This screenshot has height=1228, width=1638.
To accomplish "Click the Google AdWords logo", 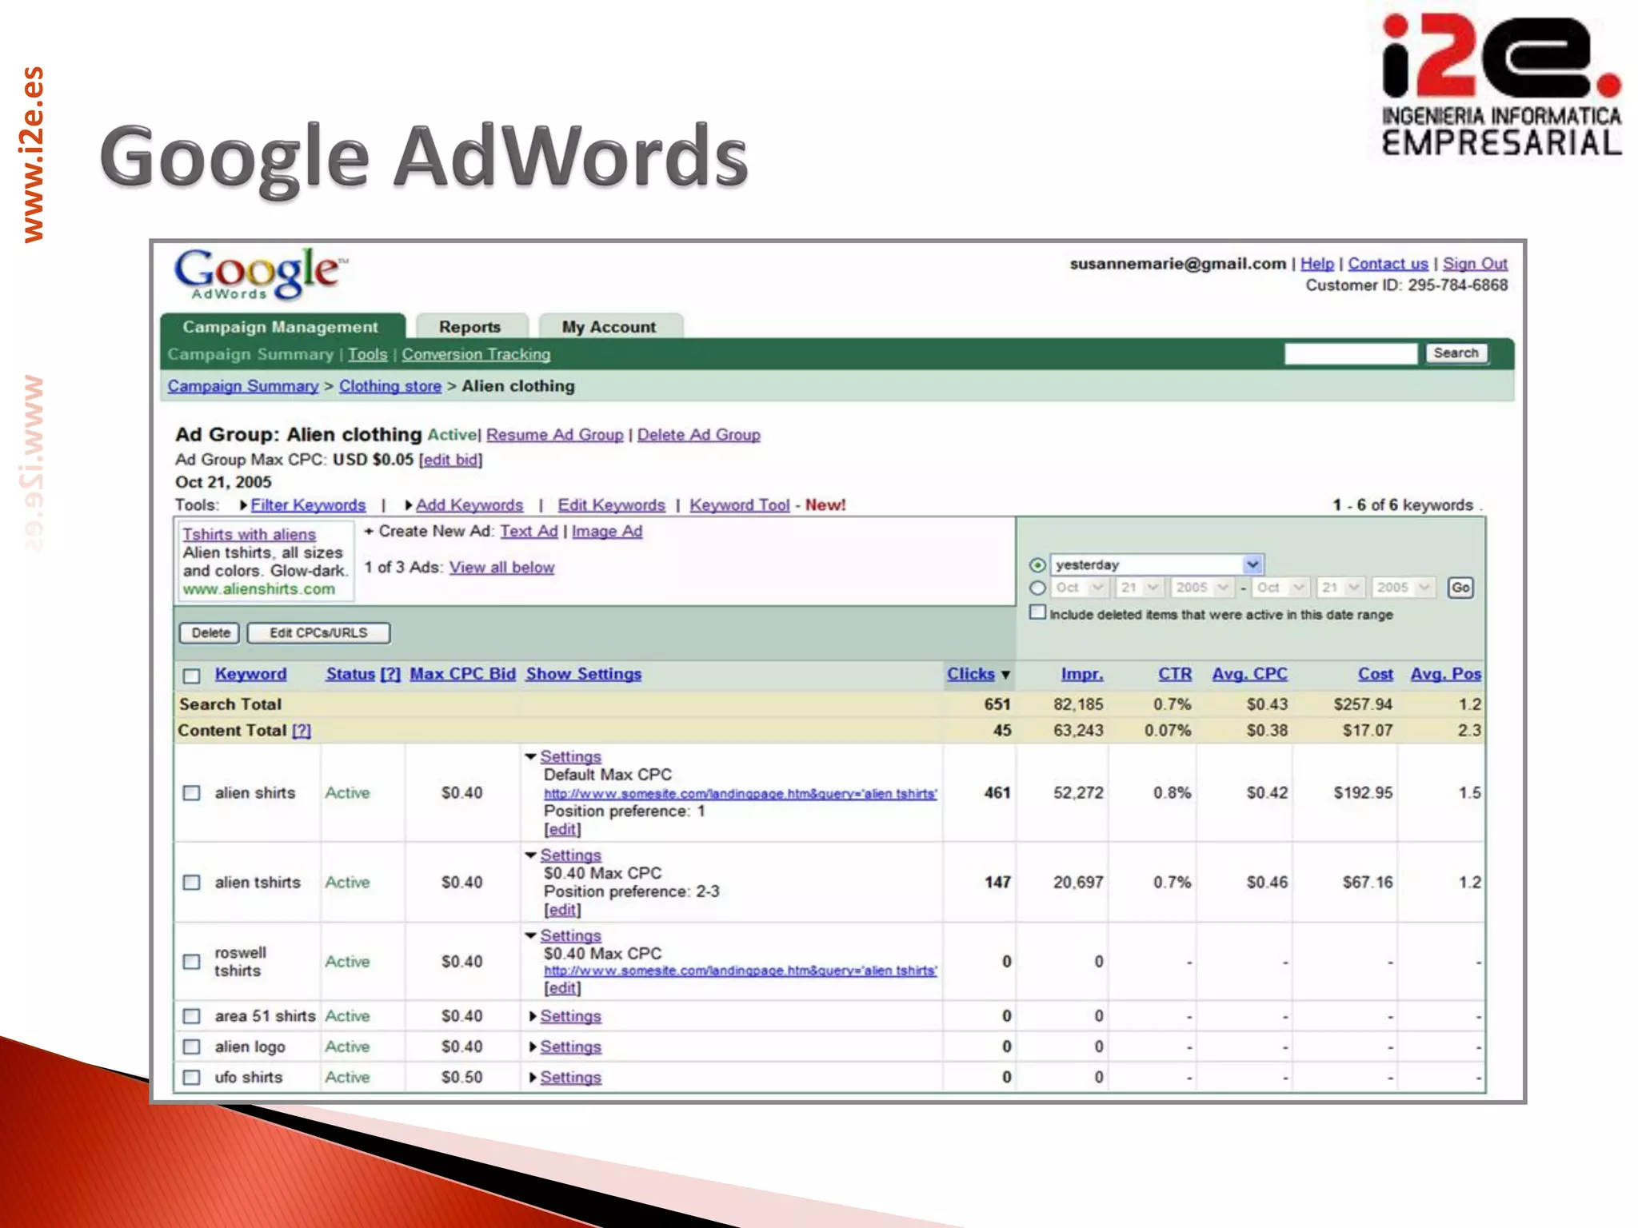I will coord(260,273).
